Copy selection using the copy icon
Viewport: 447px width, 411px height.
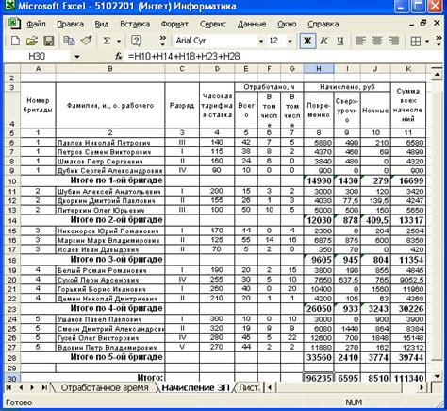click(x=69, y=41)
